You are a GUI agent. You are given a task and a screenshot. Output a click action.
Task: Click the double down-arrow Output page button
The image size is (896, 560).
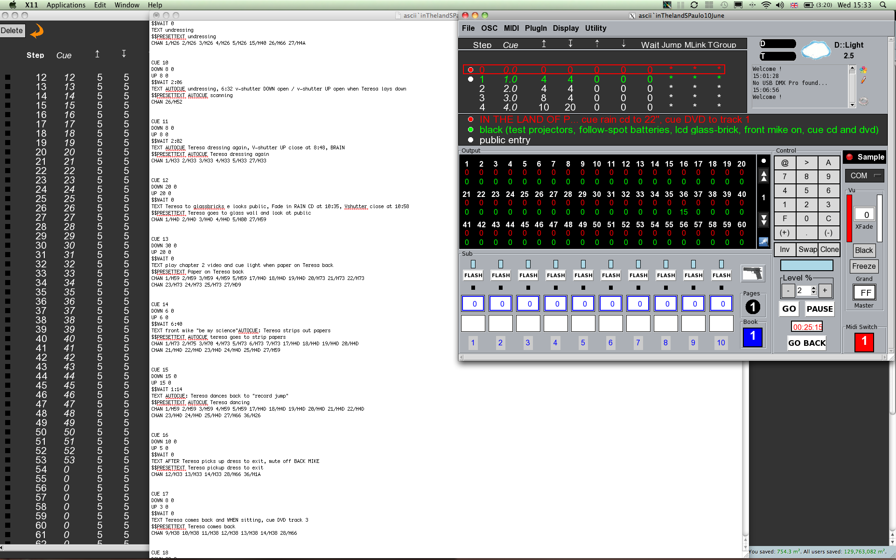click(x=763, y=219)
